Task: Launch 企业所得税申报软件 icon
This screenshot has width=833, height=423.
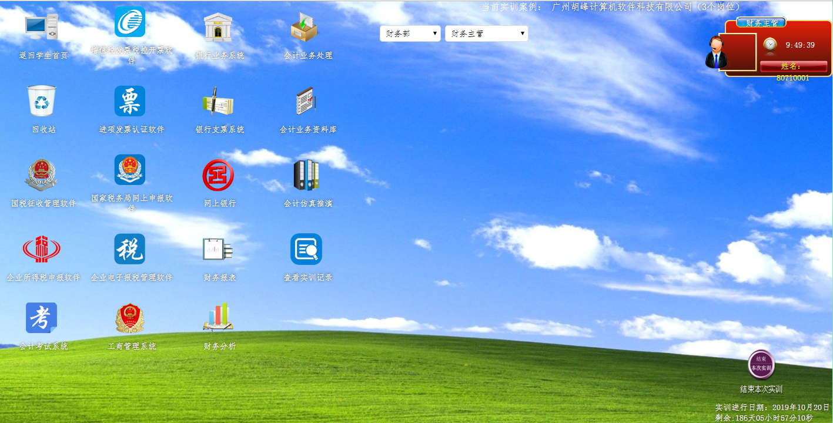Action: point(41,249)
